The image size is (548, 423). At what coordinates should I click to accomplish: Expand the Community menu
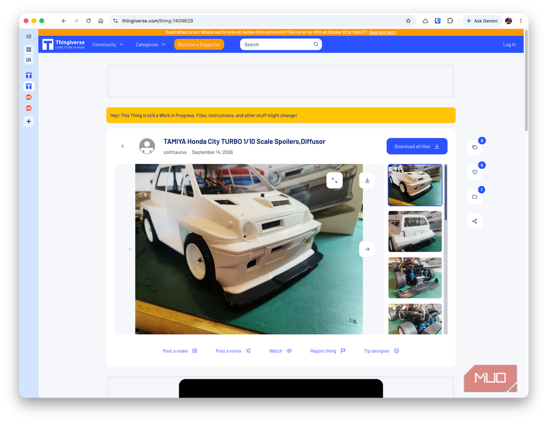(107, 45)
